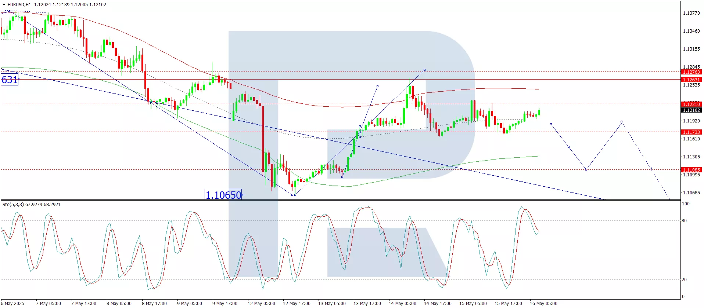Select the blue 1.10650 text label

pyautogui.click(x=223, y=195)
